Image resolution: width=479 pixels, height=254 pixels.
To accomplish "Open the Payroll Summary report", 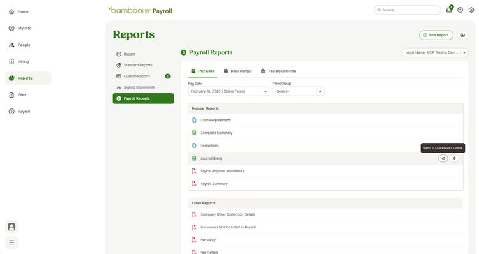I will (214, 184).
